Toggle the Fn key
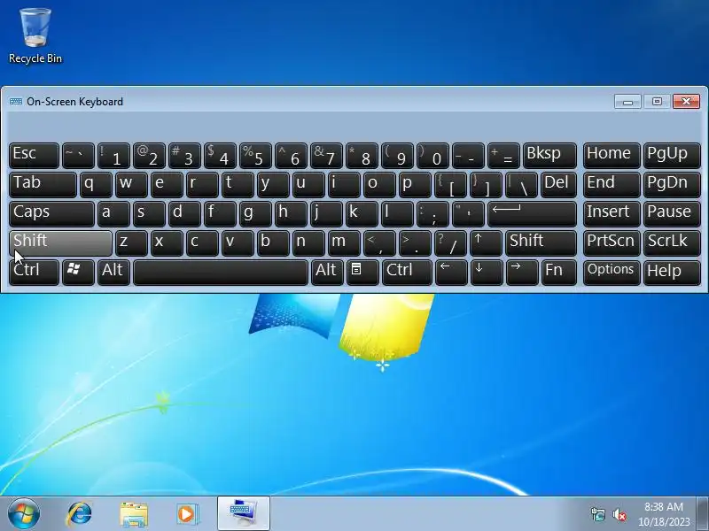709x531 pixels. [x=559, y=273]
